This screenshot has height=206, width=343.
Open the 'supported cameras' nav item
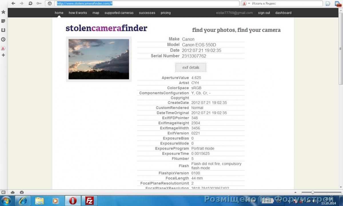(119, 13)
